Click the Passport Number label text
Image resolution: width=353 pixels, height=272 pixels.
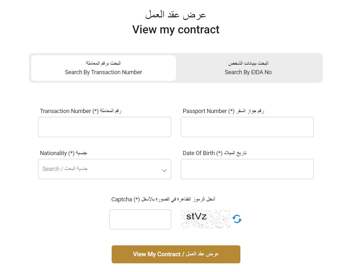(x=223, y=111)
